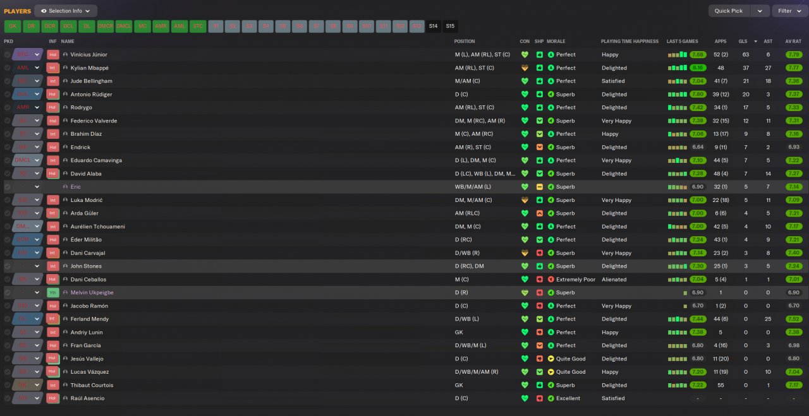Click Endrick's grey 6.93 average rating

tap(794, 147)
